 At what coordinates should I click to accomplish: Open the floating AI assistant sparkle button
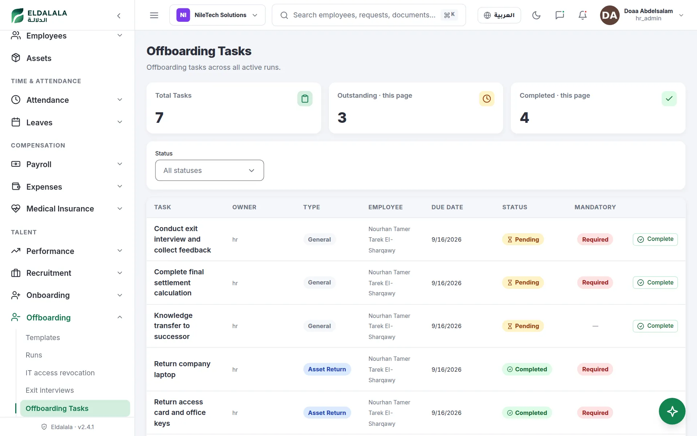(672, 411)
